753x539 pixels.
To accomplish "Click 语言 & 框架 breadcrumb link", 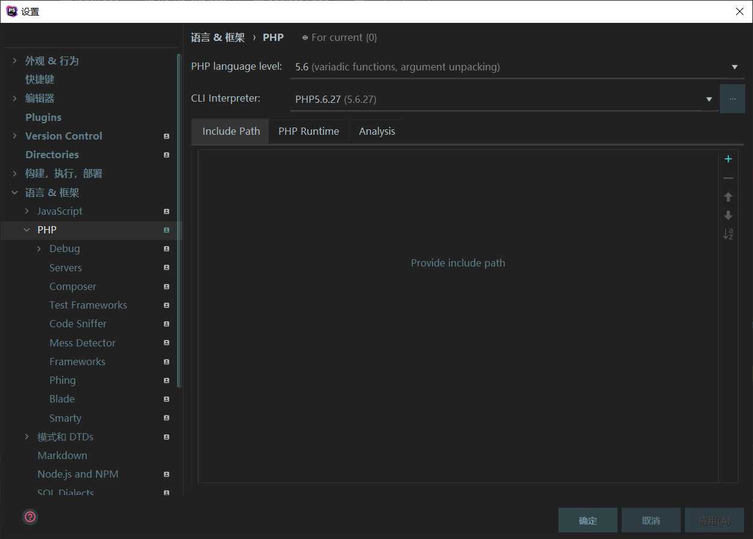I will pyautogui.click(x=218, y=37).
